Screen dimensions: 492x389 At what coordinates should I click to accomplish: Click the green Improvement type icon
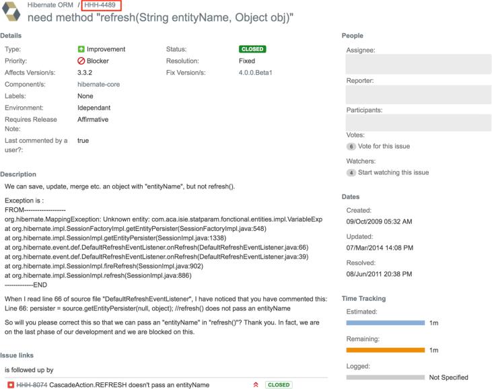[x=81, y=49]
